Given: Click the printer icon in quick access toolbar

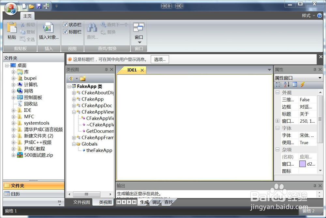Looking at the screenshot, I should (x=46, y=6).
